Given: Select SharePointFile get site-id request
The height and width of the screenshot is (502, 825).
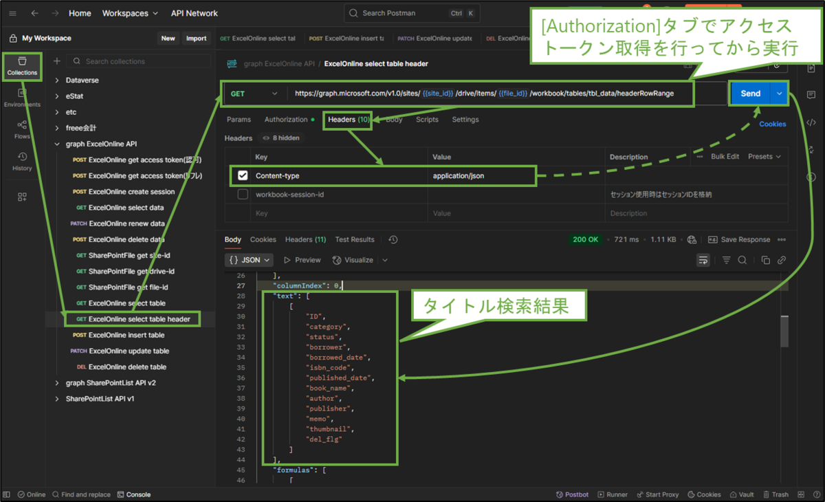Looking at the screenshot, I should (130, 255).
